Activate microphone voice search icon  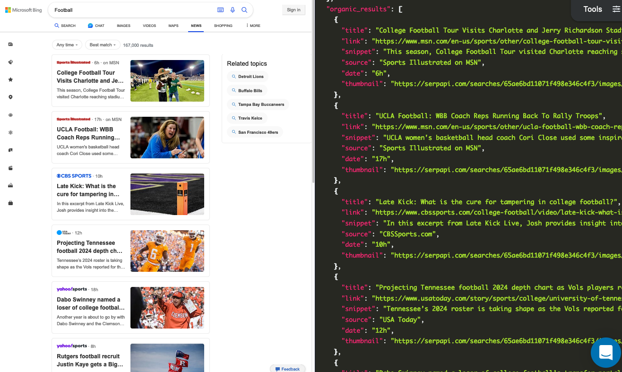pos(233,10)
